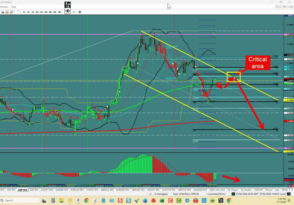The height and width of the screenshot is (205, 294).
Task: Expand the toolbar overflow chevron
Action: tap(18, 11)
